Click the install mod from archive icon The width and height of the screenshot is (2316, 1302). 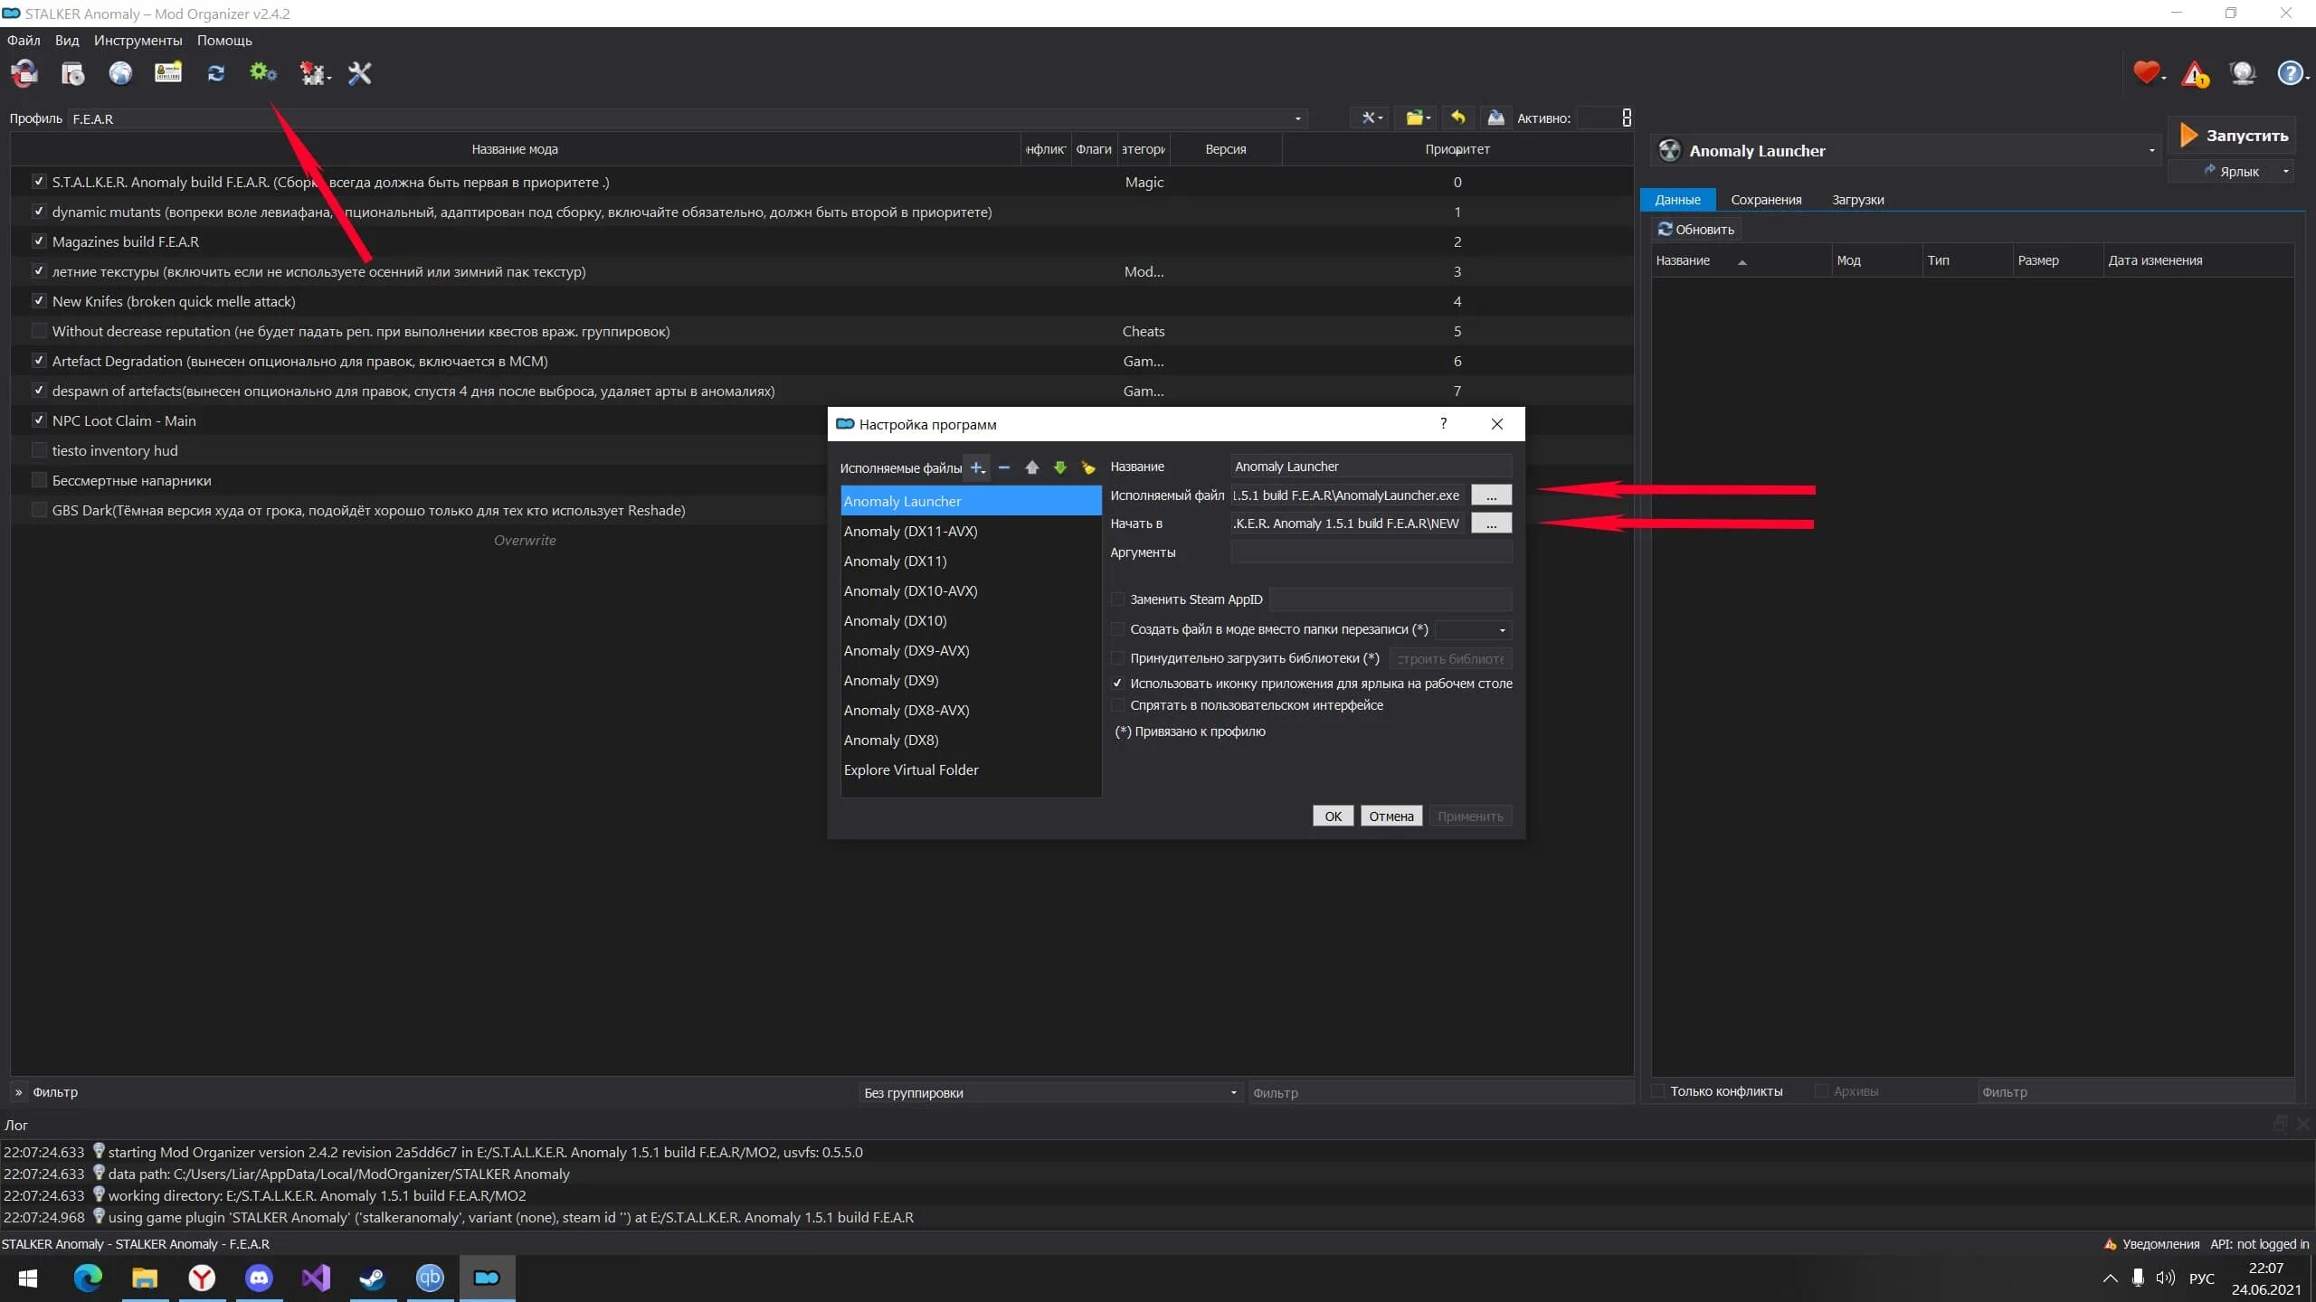(x=72, y=73)
